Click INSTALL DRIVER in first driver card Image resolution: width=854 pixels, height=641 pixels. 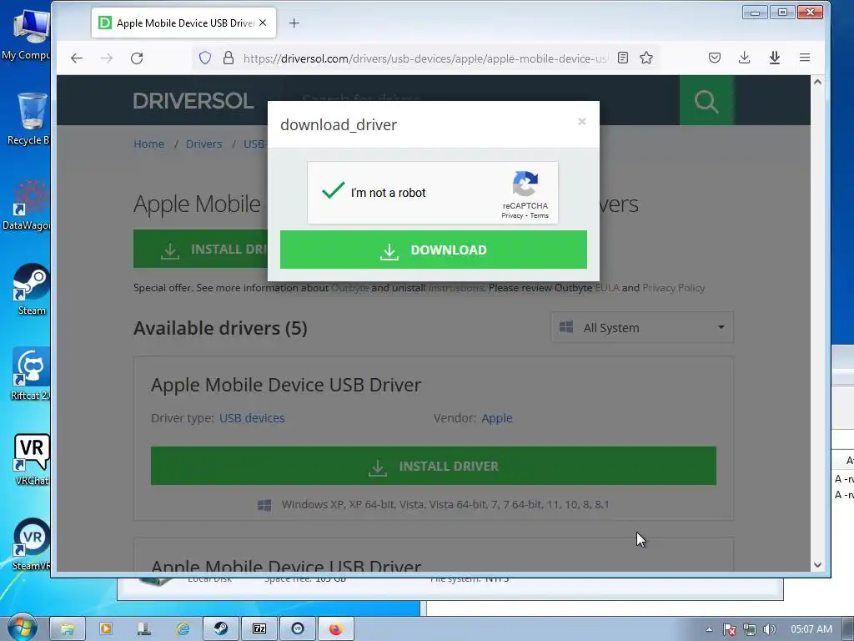click(x=434, y=466)
